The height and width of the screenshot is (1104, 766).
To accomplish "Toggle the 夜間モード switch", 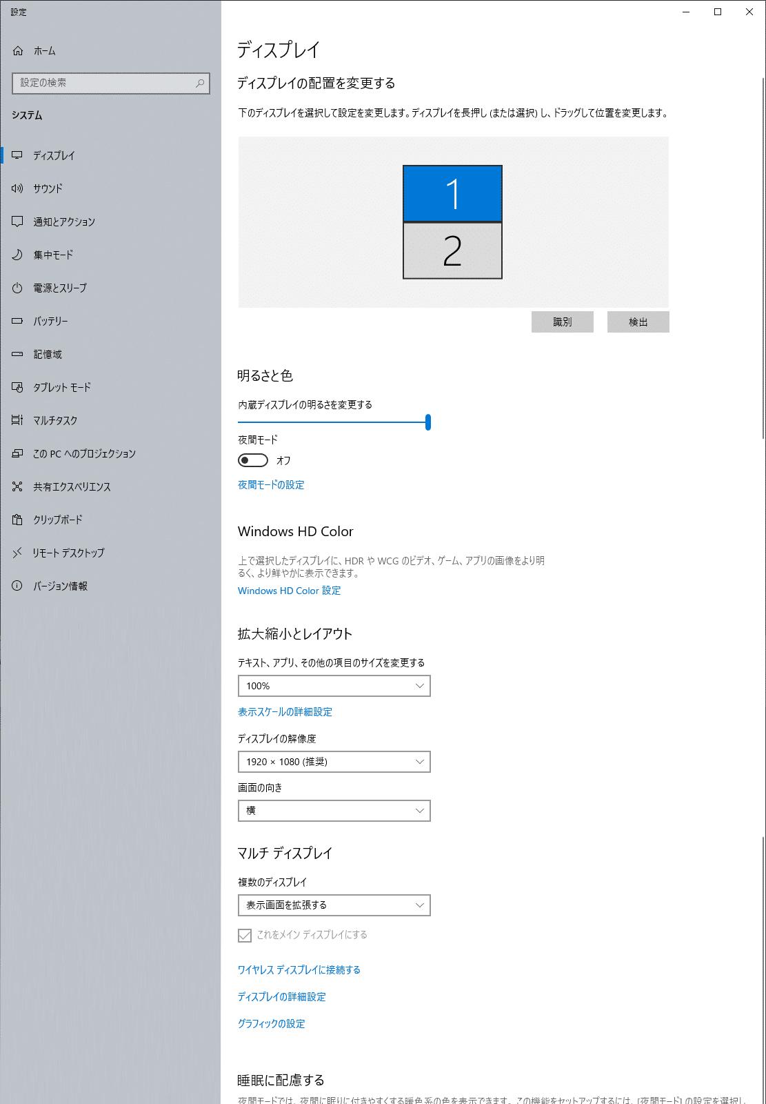I will [253, 460].
